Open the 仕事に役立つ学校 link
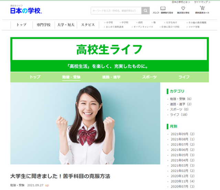The height and width of the screenshot is (190, 220). click(x=169, y=27)
